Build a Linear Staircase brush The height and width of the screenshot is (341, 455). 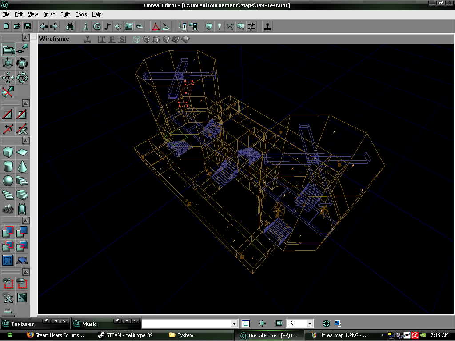(22, 195)
